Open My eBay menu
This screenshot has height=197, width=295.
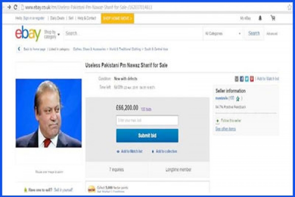(x=245, y=18)
